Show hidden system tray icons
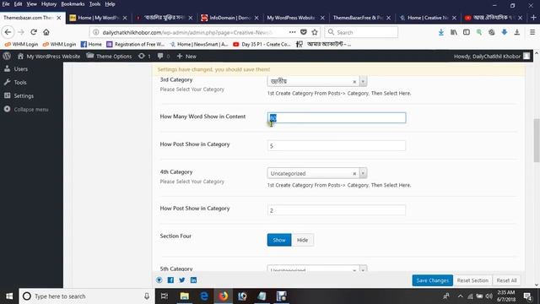Viewport: 540px width, 304px height. point(460,296)
